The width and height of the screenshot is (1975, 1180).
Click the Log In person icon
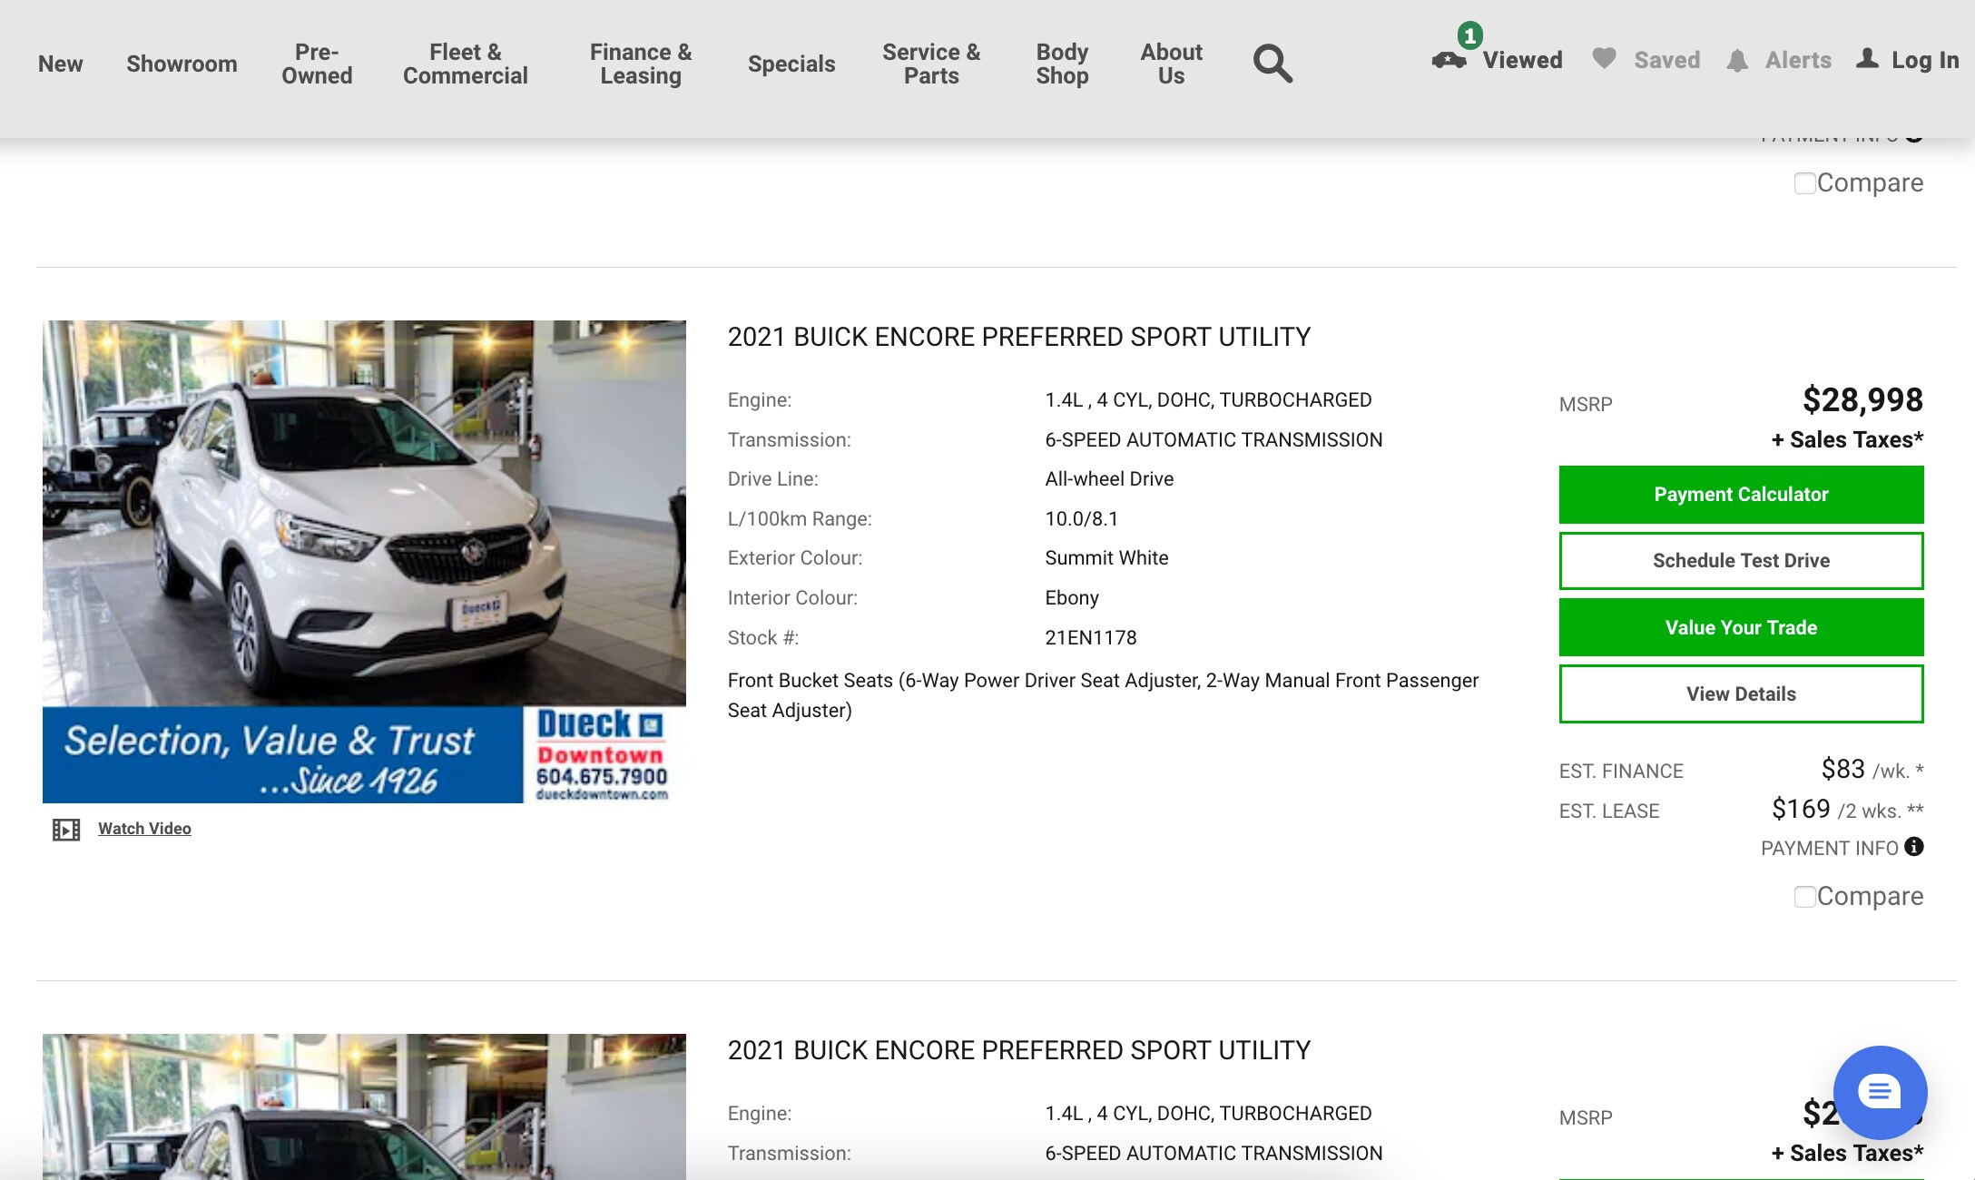(x=1867, y=59)
